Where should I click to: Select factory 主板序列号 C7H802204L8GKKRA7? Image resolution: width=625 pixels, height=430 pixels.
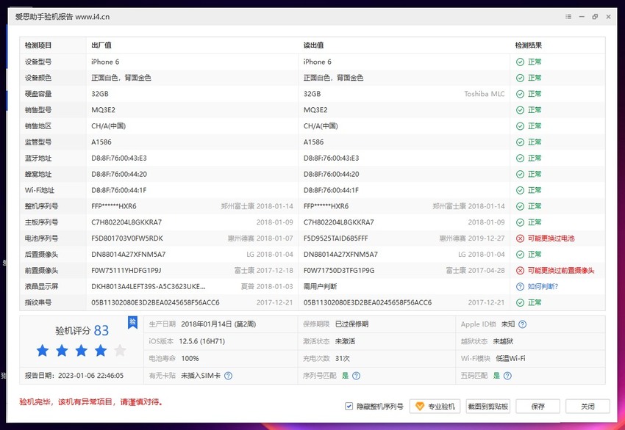point(126,222)
